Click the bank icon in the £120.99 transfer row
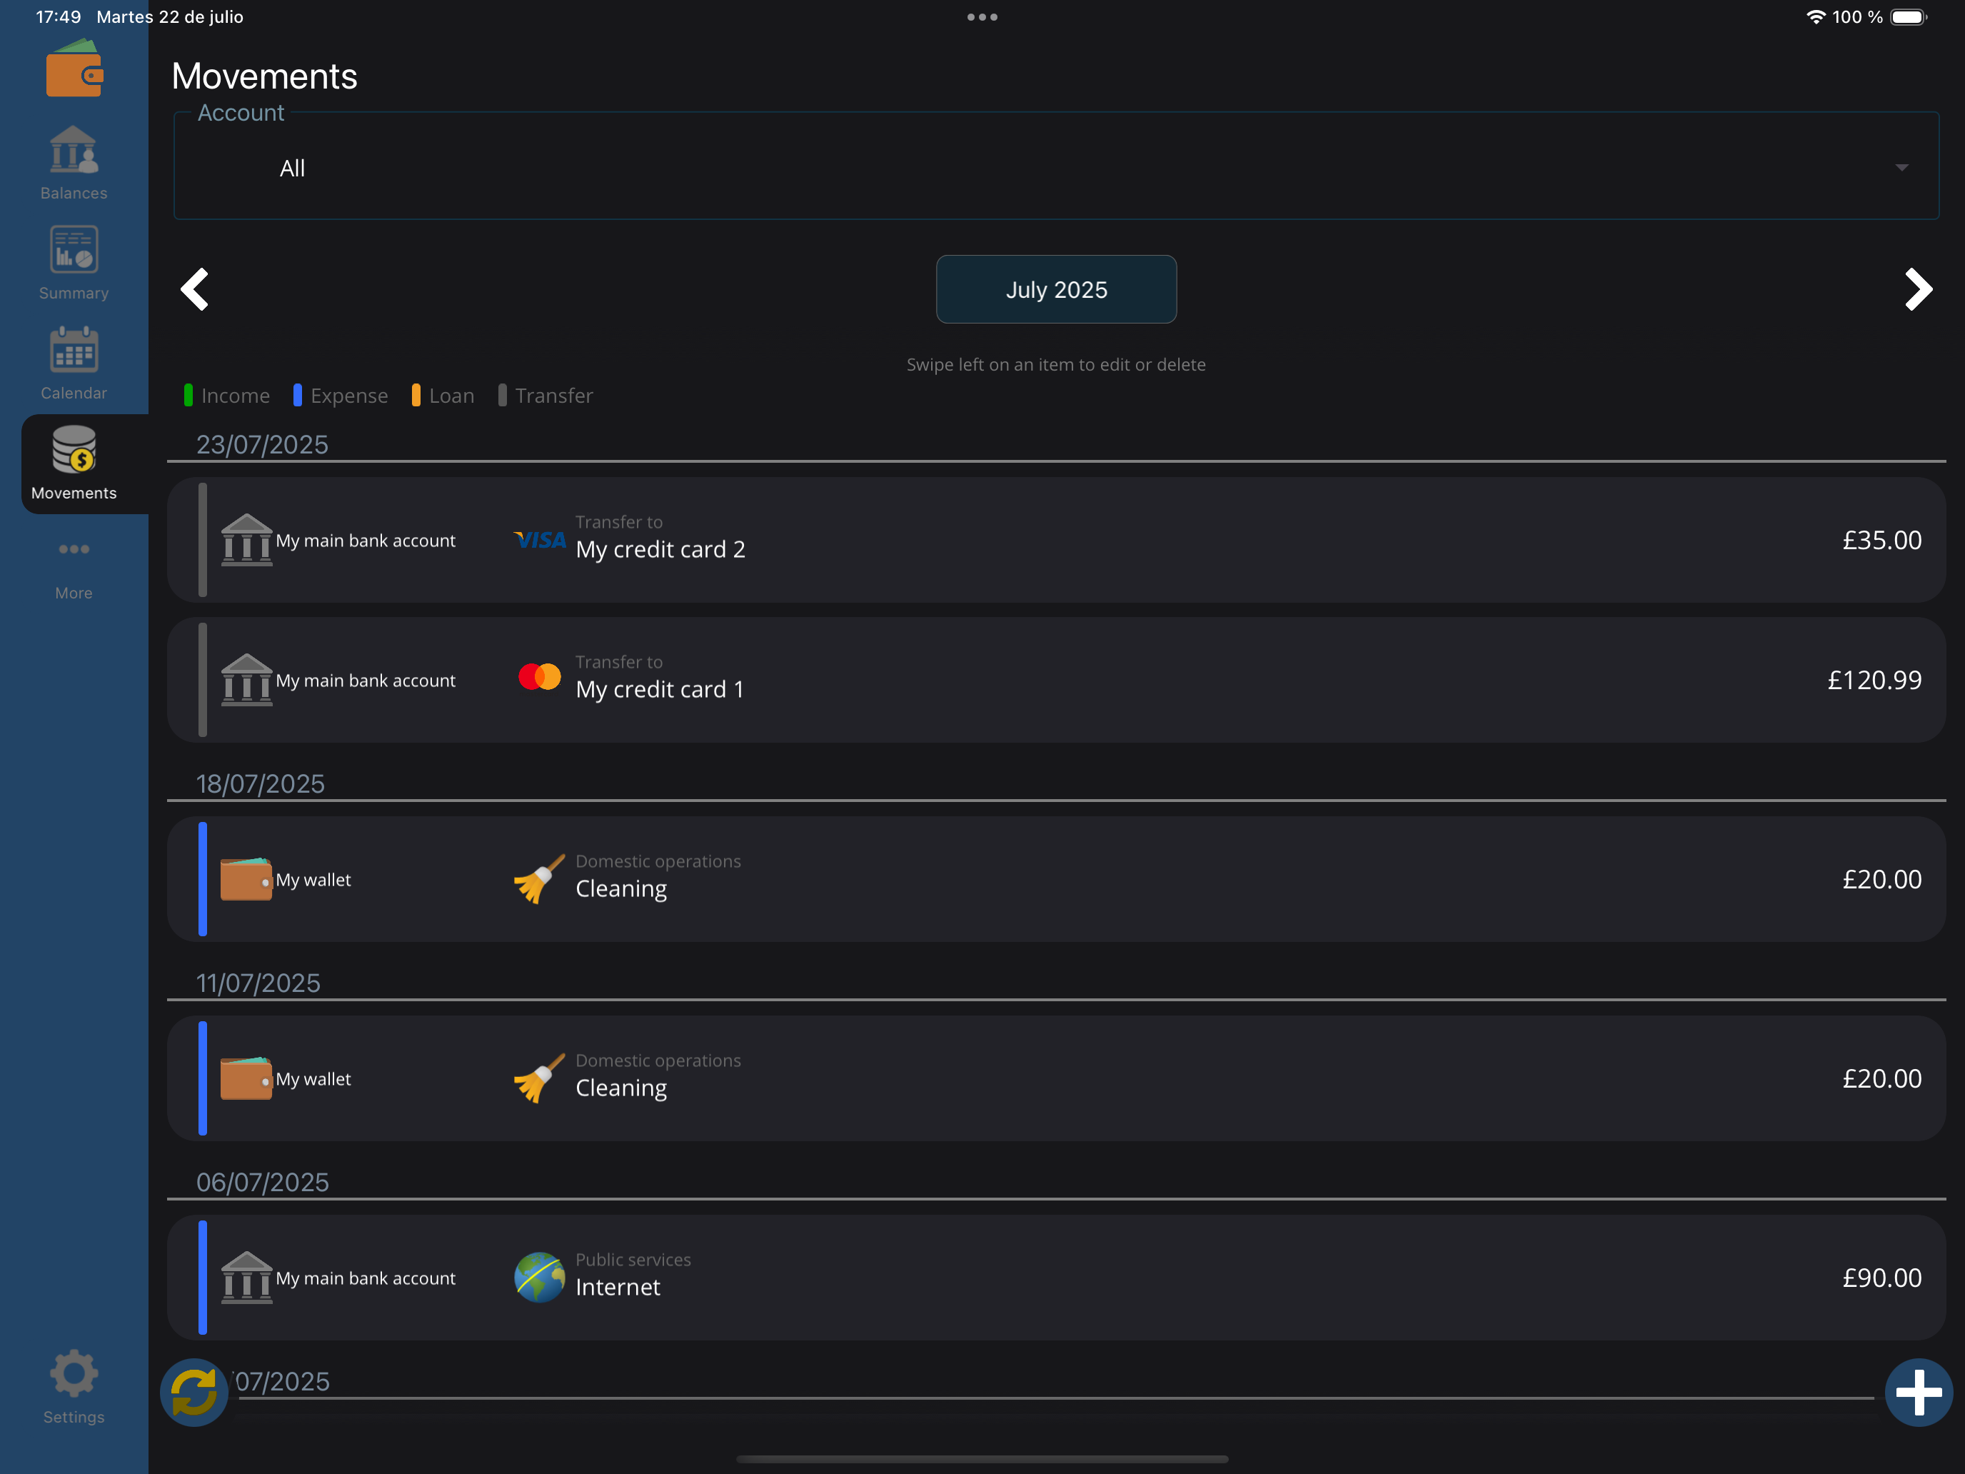 (246, 680)
